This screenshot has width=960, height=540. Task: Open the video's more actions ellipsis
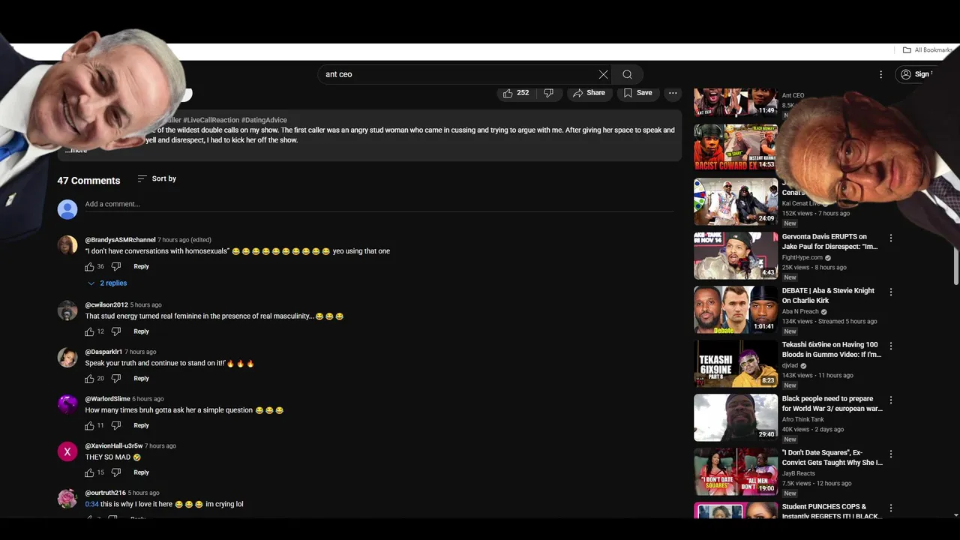coord(673,93)
